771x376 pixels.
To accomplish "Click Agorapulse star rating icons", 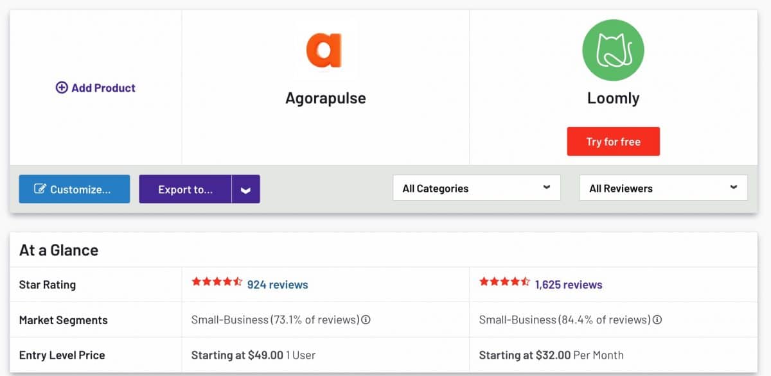I will (x=217, y=282).
